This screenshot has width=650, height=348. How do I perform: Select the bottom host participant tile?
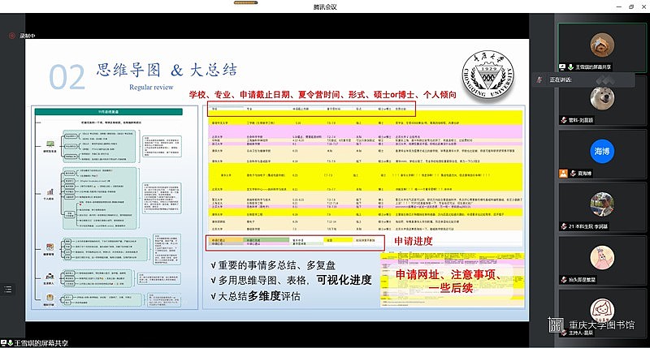coord(600,311)
